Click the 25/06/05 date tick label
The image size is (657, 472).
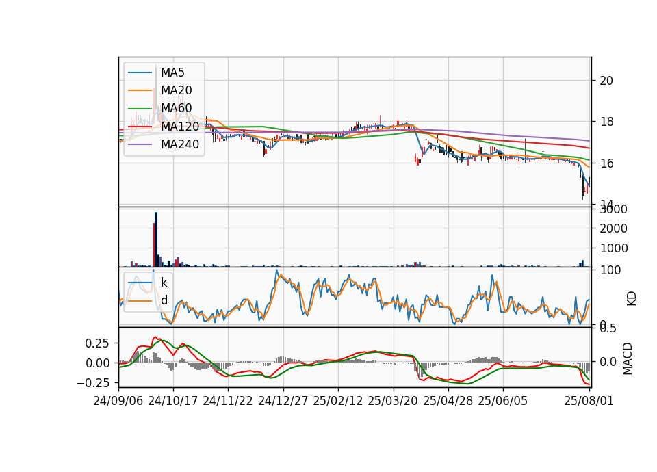pos(503,401)
